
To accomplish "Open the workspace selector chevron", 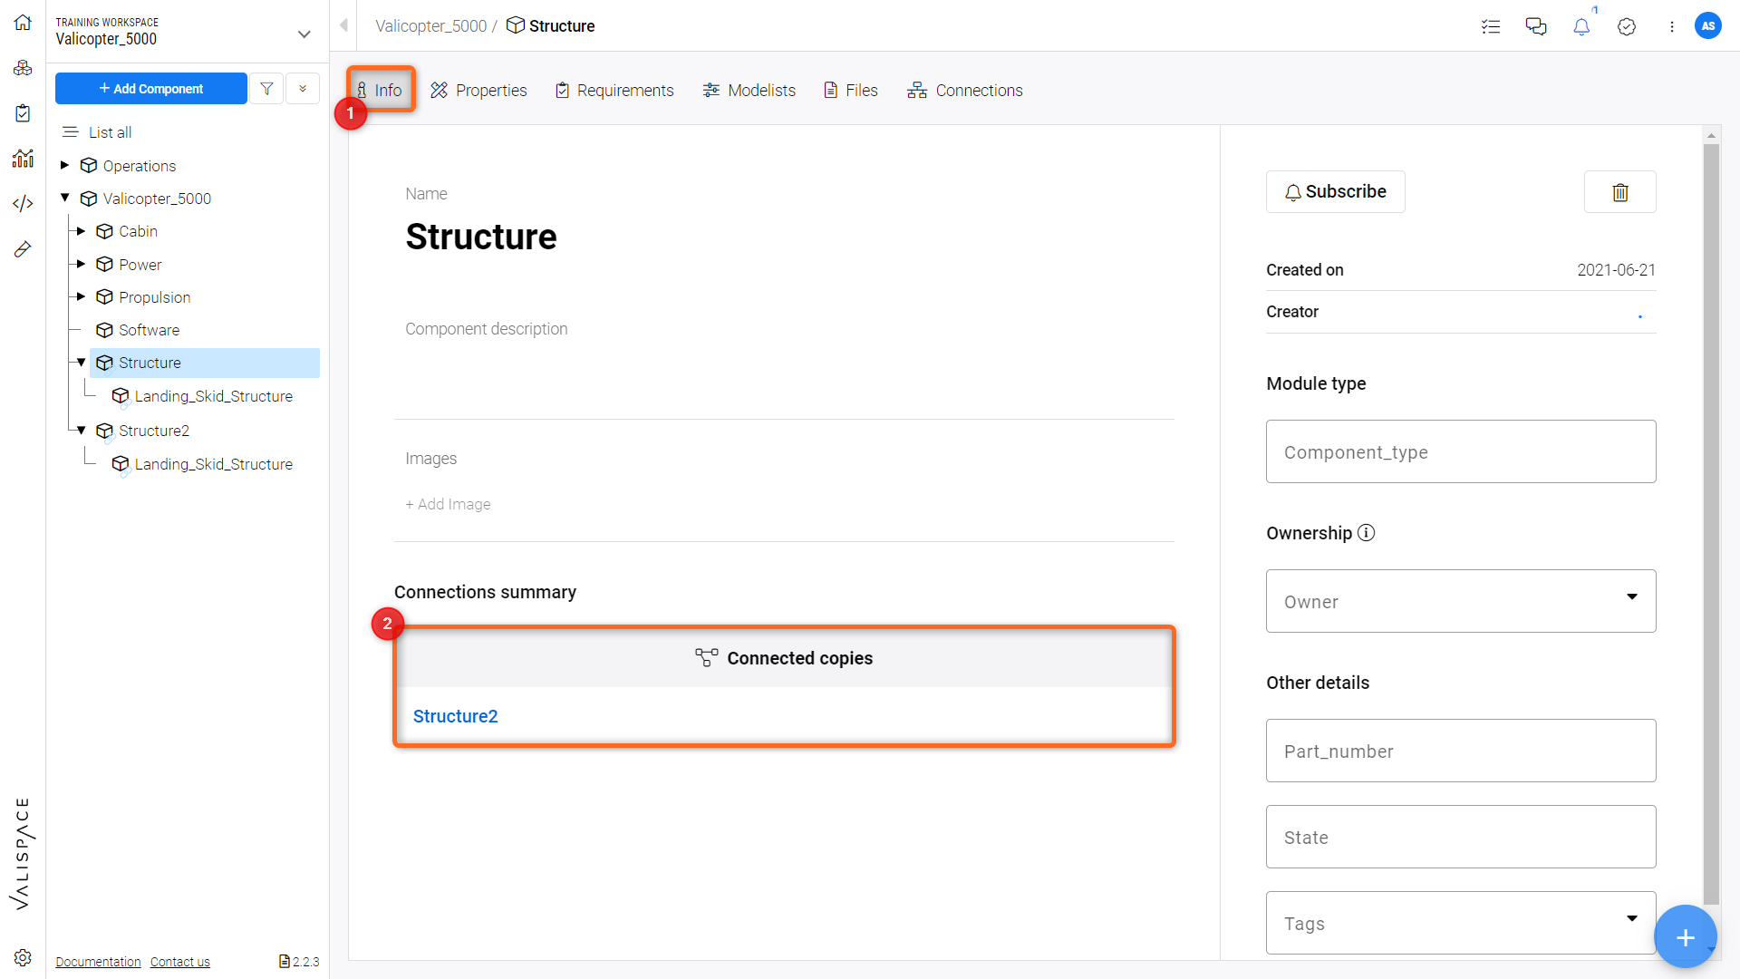I will 304,34.
